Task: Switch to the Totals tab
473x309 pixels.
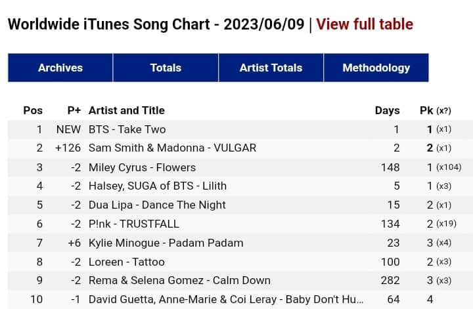Action: point(166,68)
